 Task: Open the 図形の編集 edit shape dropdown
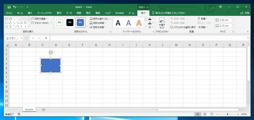(x=39, y=19)
